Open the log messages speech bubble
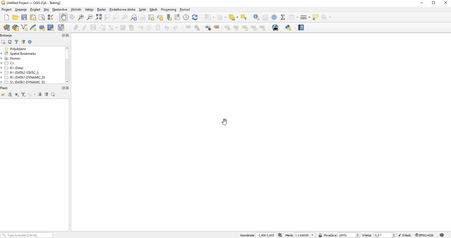Viewport: 451px width, 238px height. tap(442, 235)
